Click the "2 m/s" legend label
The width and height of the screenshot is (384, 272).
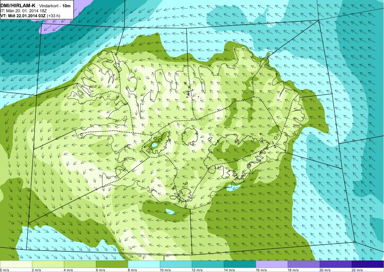(36, 270)
